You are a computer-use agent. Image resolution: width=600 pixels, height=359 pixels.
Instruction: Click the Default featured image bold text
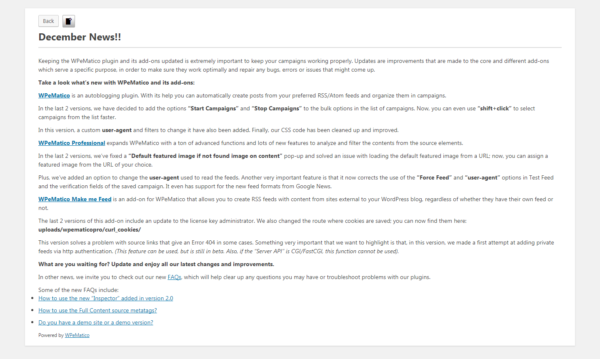205,156
